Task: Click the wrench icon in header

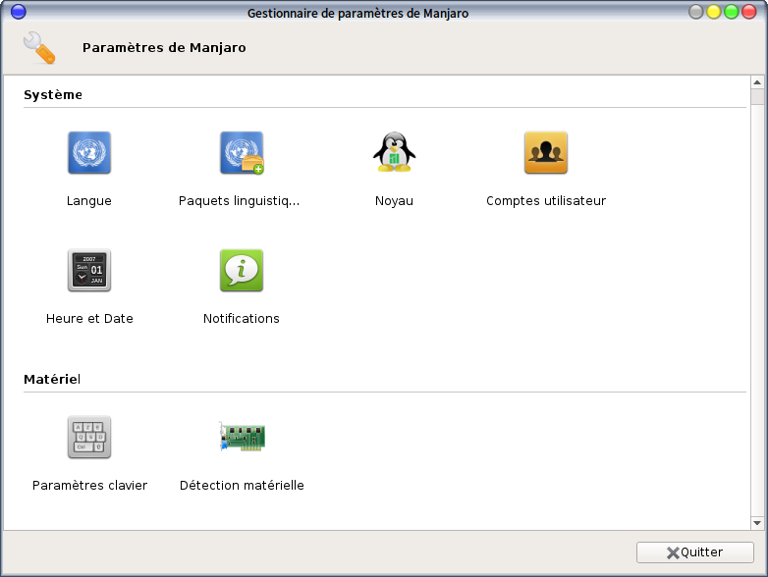Action: pos(39,47)
